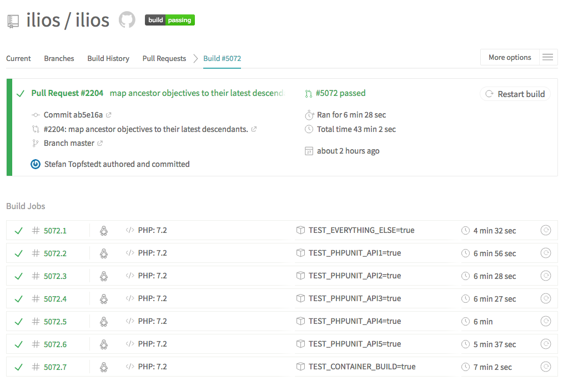
Task: Open the #5072 passed link
Action: [x=340, y=93]
